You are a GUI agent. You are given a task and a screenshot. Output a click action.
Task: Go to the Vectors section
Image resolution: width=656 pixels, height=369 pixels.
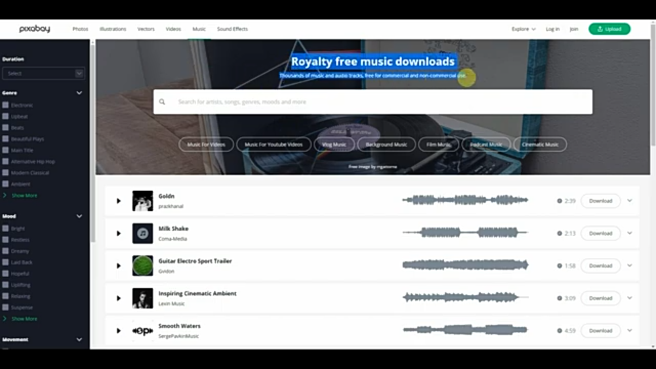(x=146, y=29)
